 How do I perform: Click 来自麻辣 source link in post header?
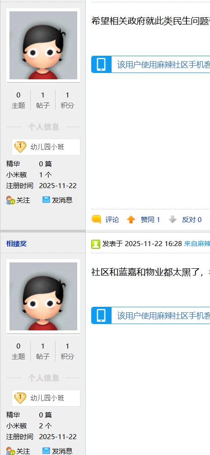(197, 244)
